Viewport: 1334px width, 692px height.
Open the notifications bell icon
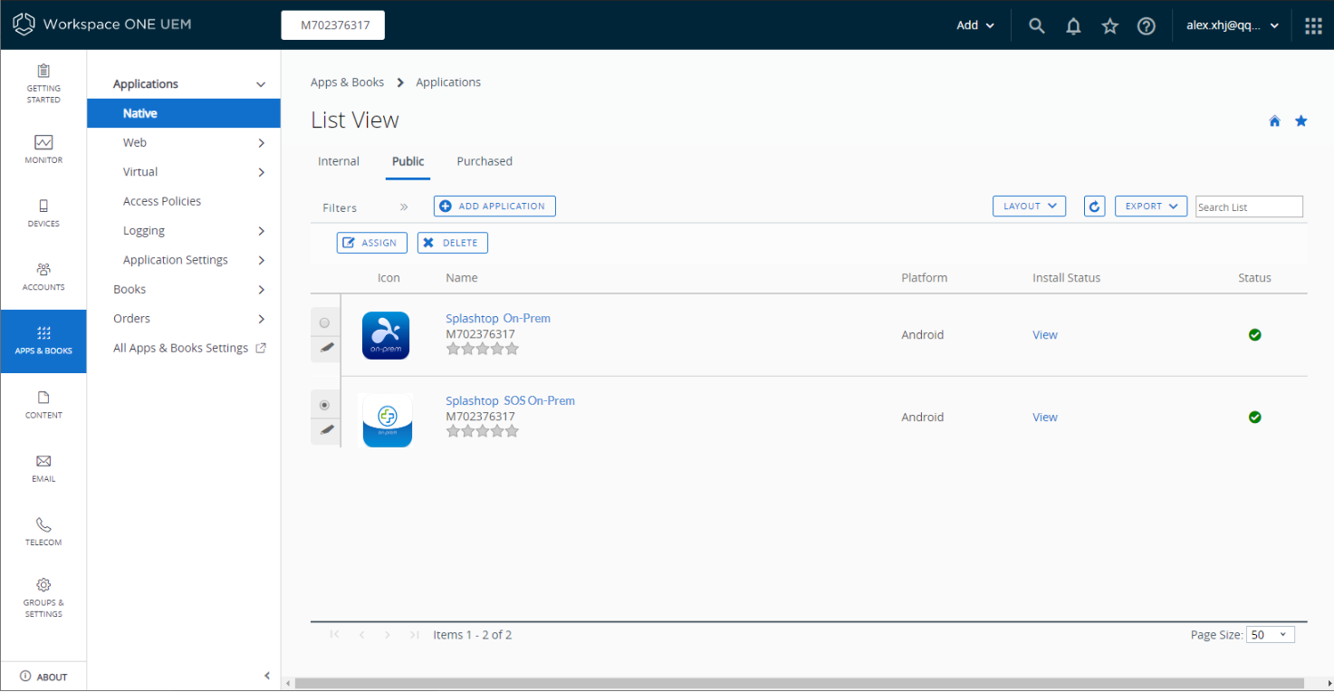coord(1073,25)
